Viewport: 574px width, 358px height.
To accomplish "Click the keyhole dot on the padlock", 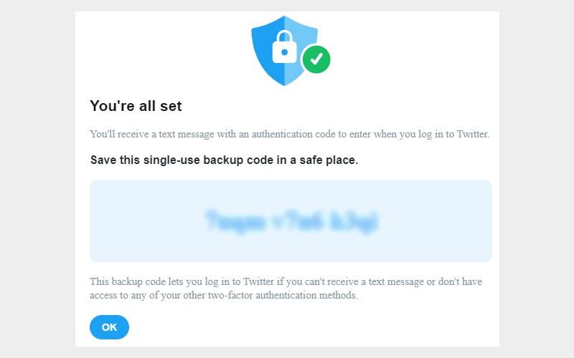I will pos(285,52).
